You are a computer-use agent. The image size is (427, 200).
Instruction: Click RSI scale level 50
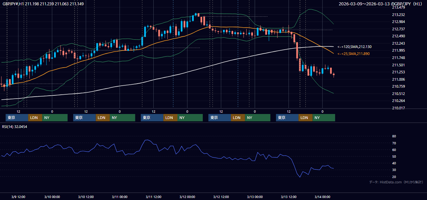394,156
